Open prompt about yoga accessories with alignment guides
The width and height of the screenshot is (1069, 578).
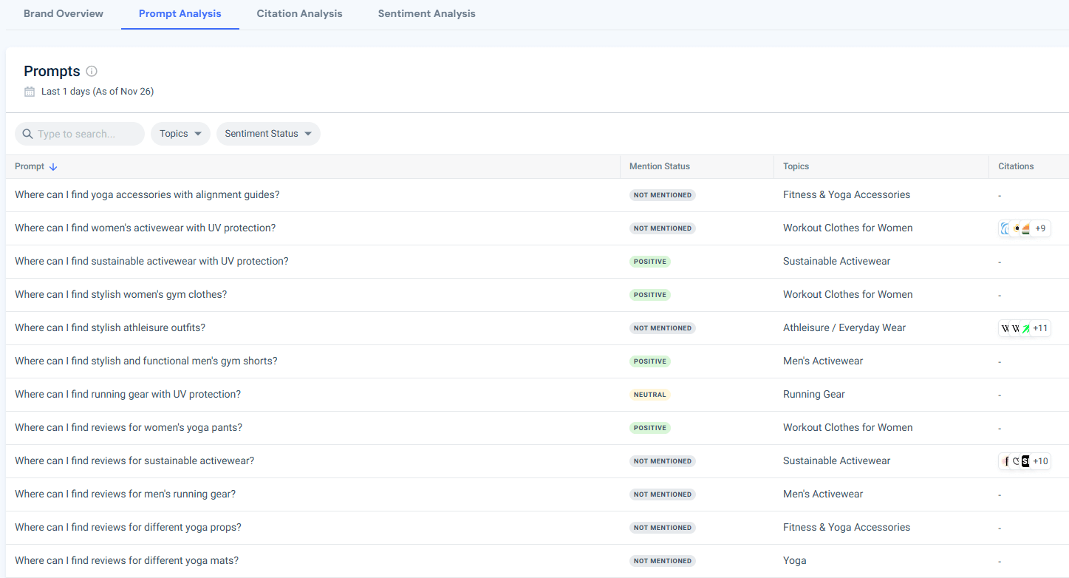click(147, 195)
